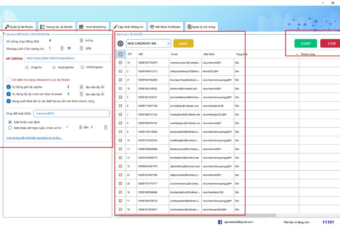Click the Facebook icon in the status bar
340x226 pixels.
click(x=220, y=222)
